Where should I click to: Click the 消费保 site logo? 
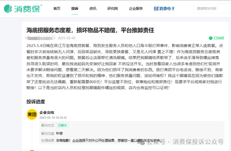pos(23,8)
